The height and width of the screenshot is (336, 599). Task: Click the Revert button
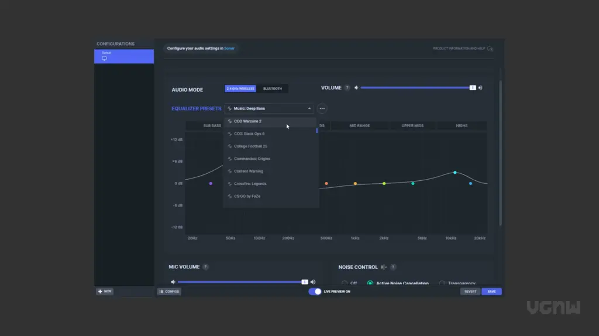coord(470,291)
